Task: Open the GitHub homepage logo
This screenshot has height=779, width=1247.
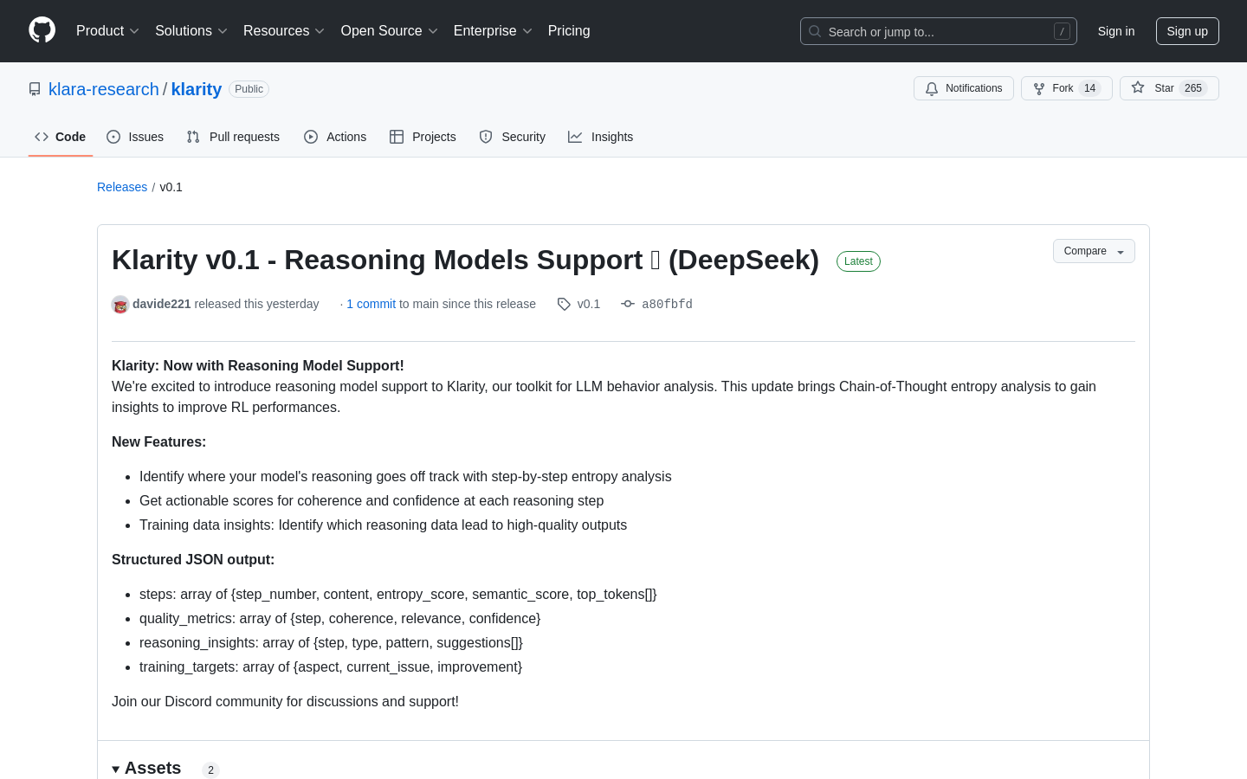Action: (x=42, y=30)
